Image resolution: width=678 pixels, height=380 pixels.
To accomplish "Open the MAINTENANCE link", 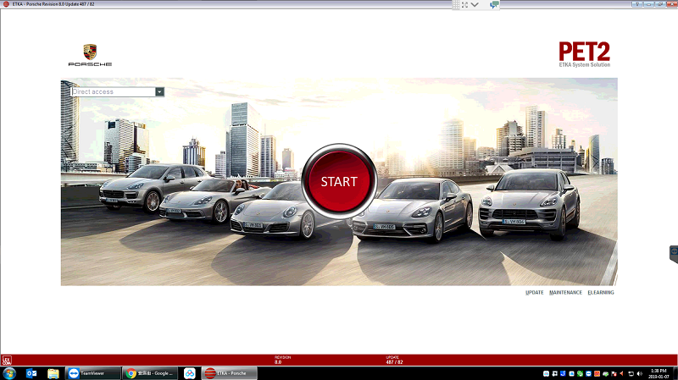I will [x=565, y=292].
